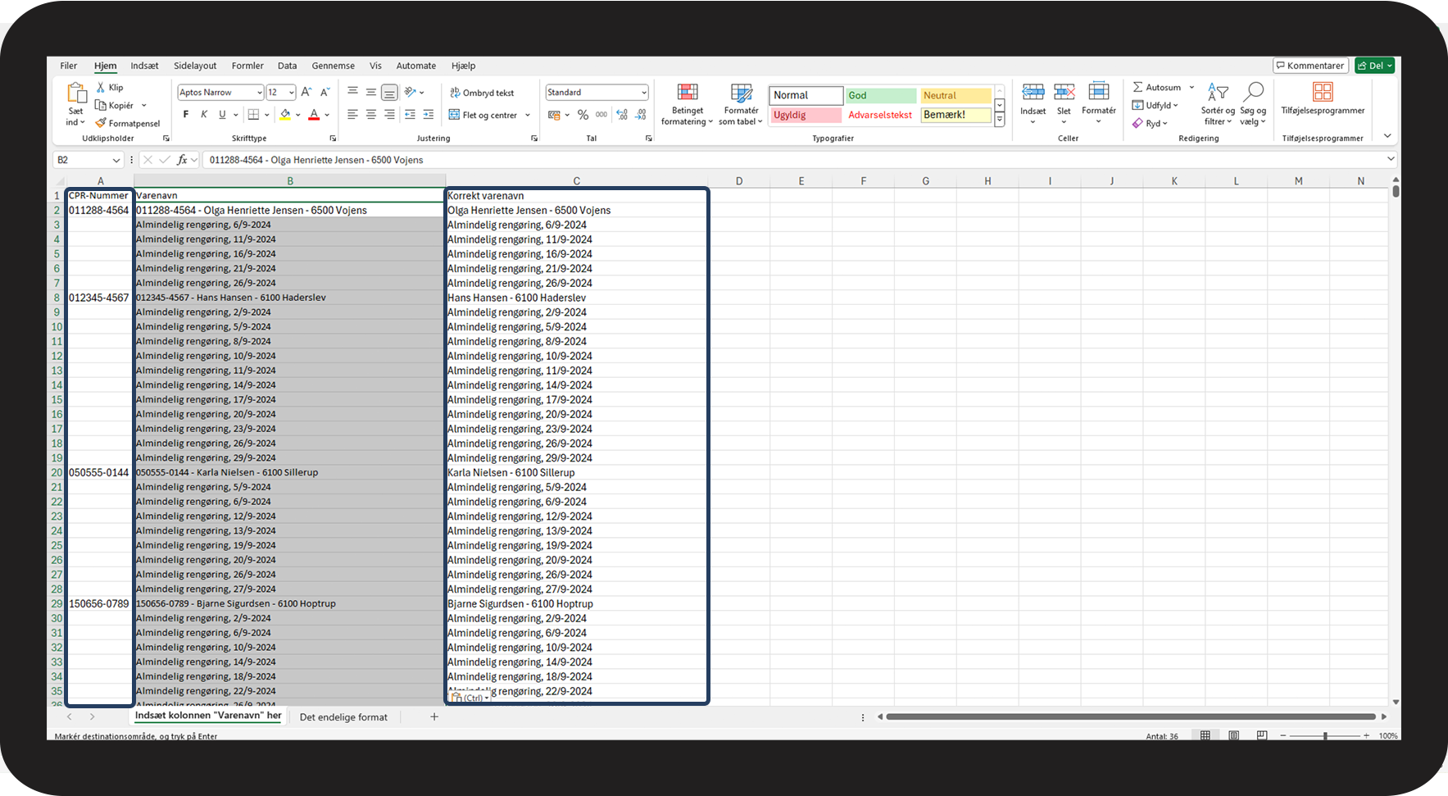This screenshot has height=796, width=1448.
Task: Toggle bold formatting (F)
Action: (186, 115)
